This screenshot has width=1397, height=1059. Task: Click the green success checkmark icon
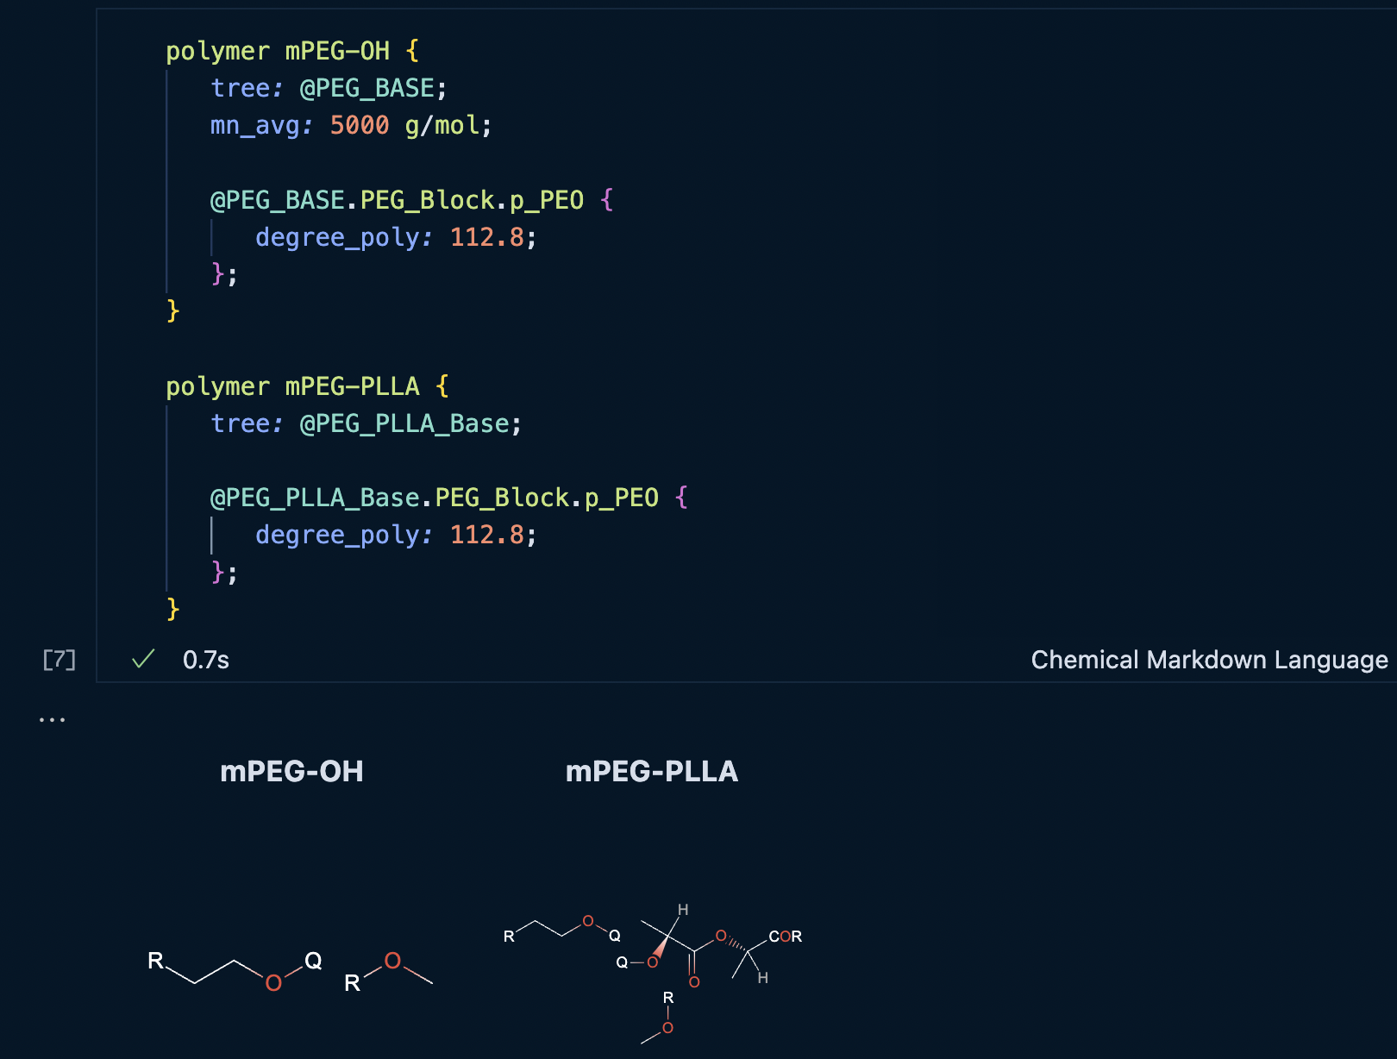(143, 659)
